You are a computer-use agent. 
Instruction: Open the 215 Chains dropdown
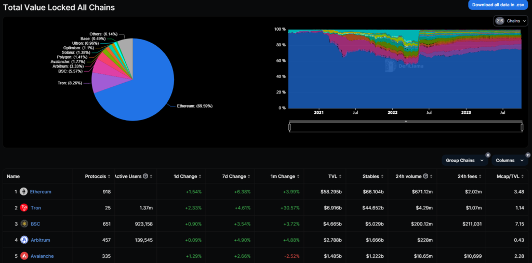[511, 21]
